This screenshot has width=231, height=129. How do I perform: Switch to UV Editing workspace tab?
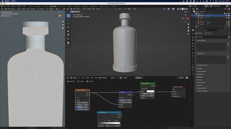point(53,6)
